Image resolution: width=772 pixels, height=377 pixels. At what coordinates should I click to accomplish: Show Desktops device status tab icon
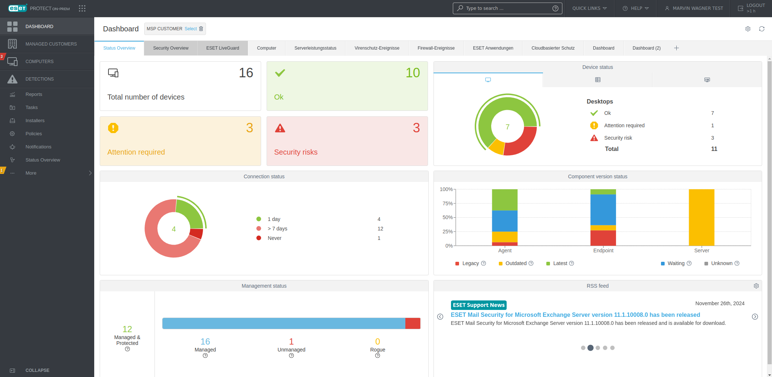point(488,80)
